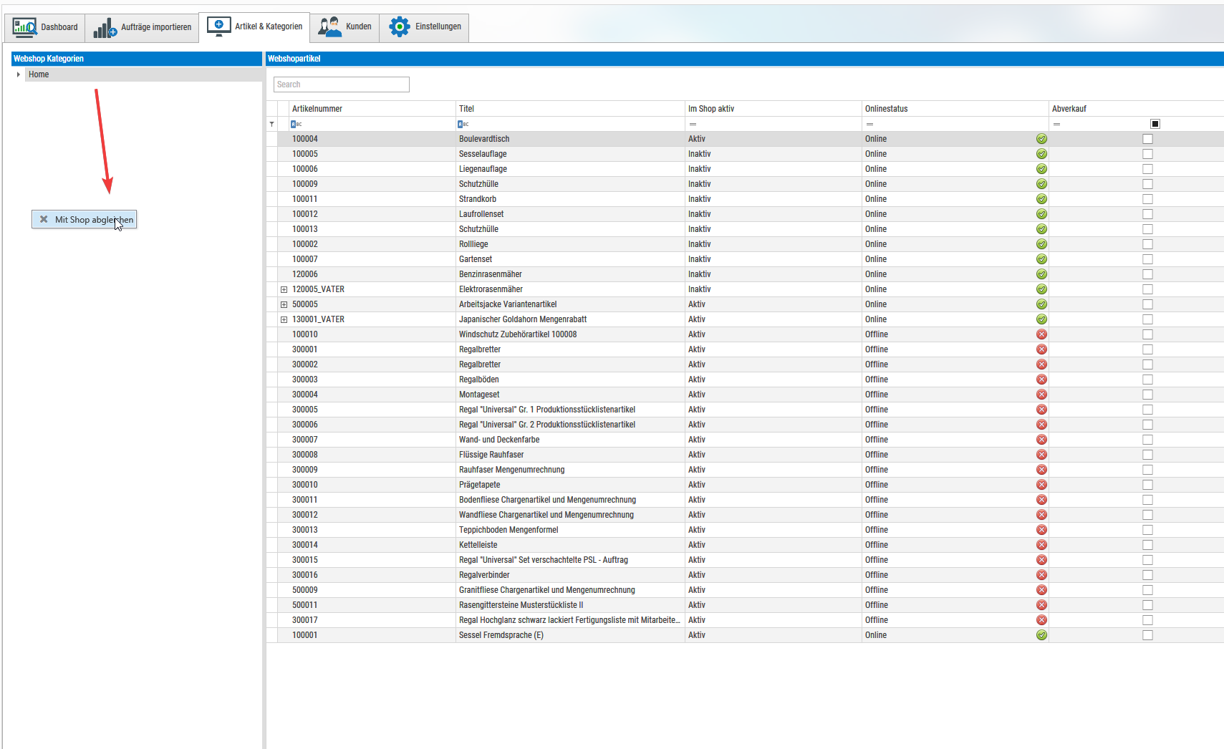Click the Search input field
Image resolution: width=1224 pixels, height=749 pixels.
[342, 84]
